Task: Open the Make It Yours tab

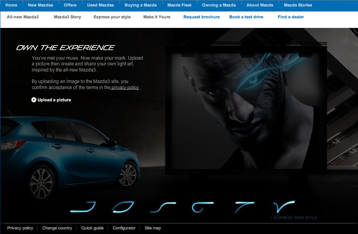Action: point(157,17)
